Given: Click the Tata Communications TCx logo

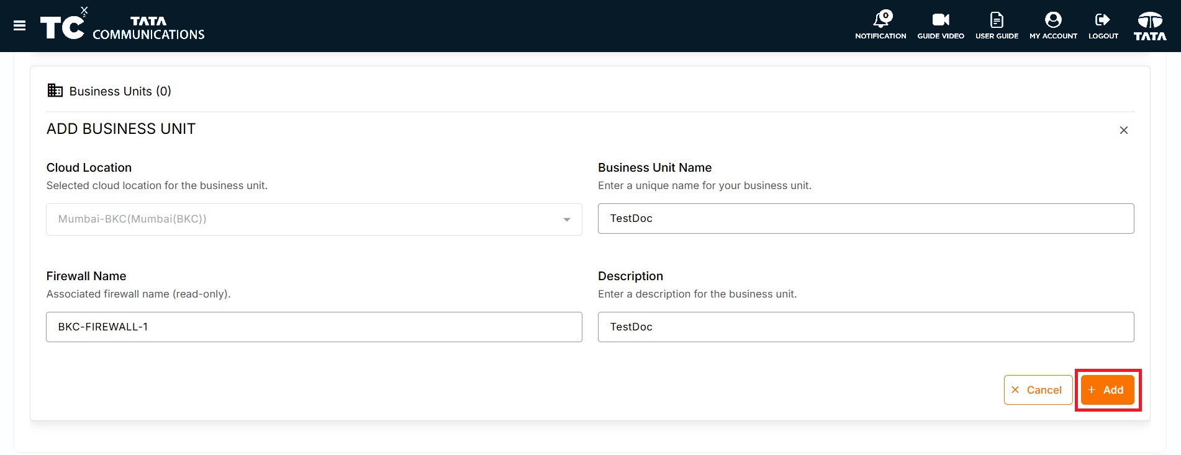Looking at the screenshot, I should click(122, 25).
